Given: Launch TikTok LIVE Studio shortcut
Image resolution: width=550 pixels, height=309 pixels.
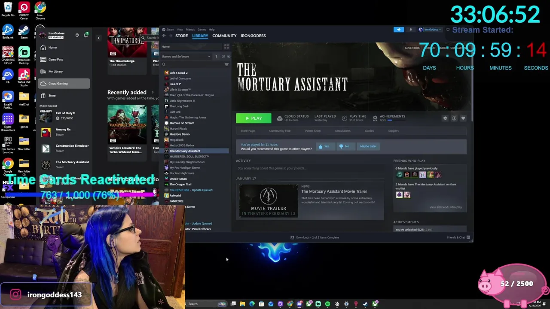Looking at the screenshot, I should point(24,78).
